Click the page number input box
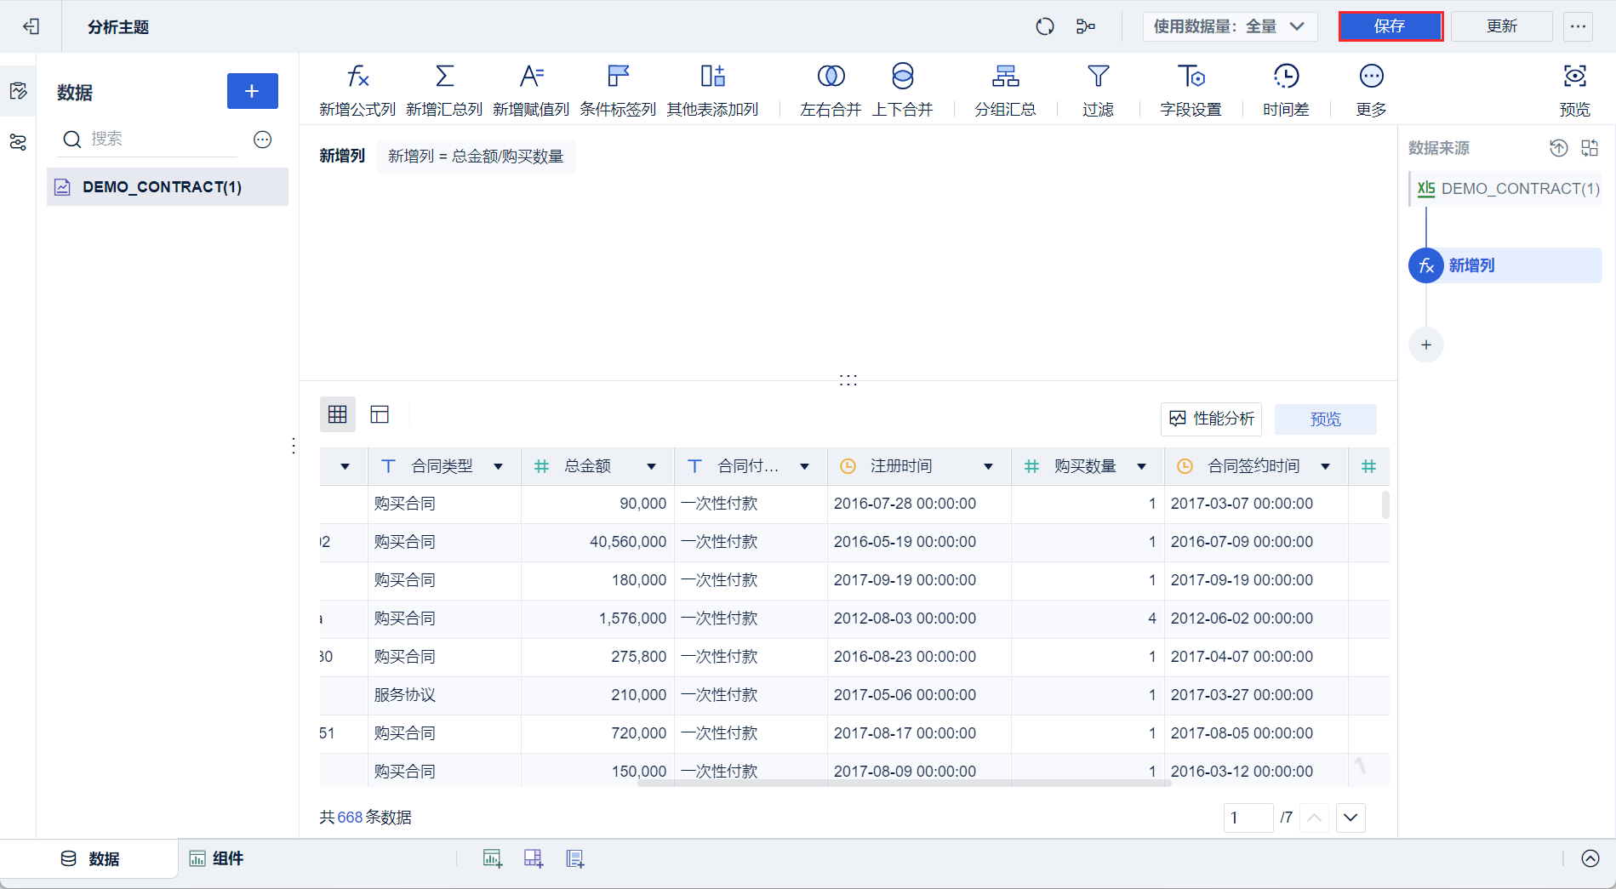 [x=1248, y=818]
